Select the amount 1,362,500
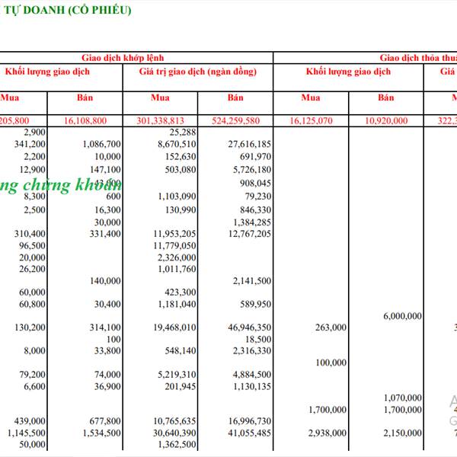Image resolution: width=457 pixels, height=457 pixels. coord(177,445)
